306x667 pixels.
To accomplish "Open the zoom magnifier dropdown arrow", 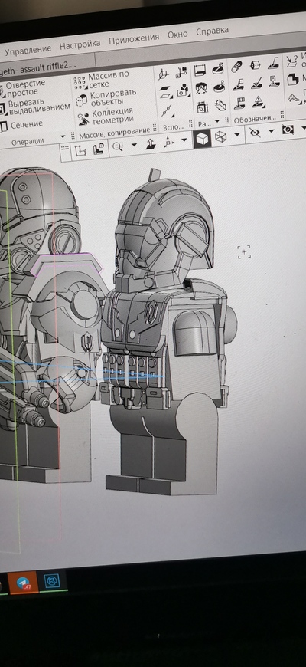I will pyautogui.click(x=135, y=145).
